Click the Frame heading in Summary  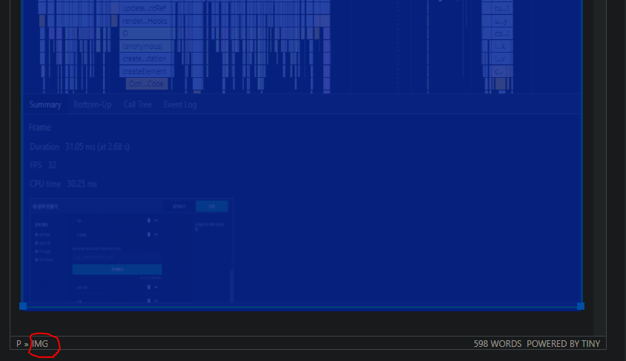[x=40, y=127]
